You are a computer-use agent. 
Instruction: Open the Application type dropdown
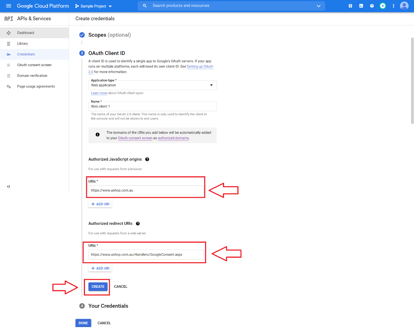click(152, 85)
